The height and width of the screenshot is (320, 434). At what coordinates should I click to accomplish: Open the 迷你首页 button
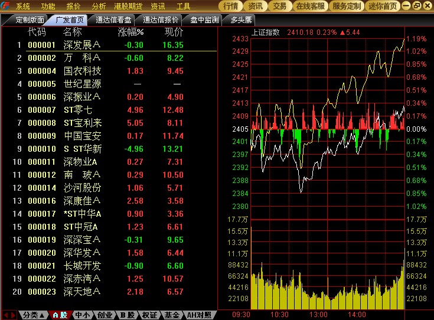pos(383,6)
